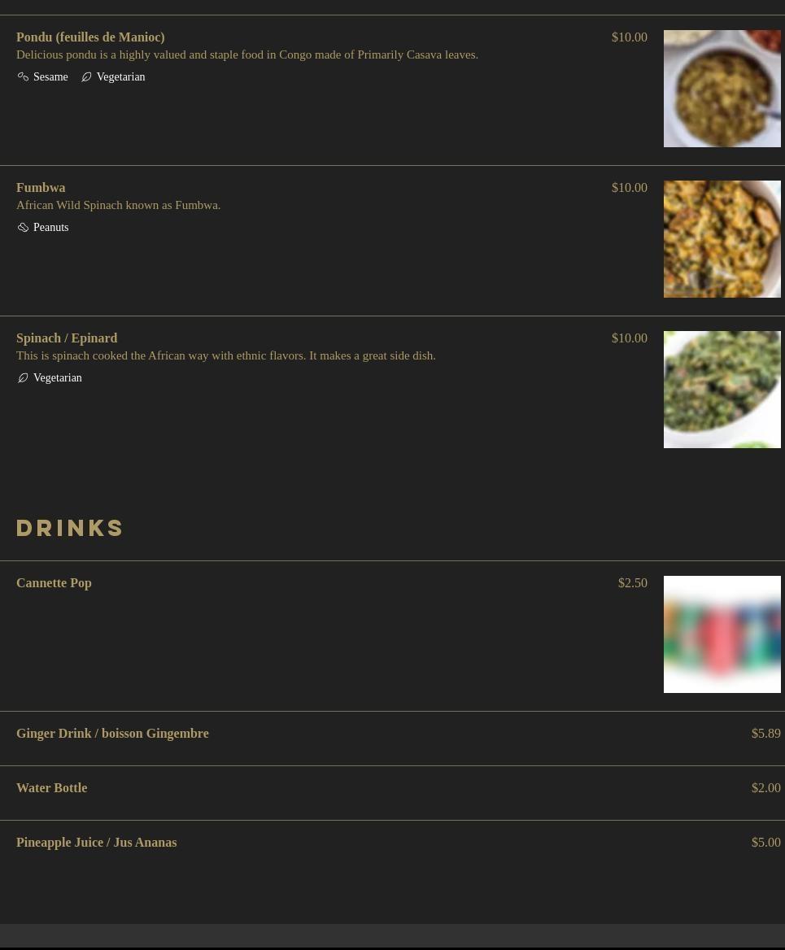785x950 pixels.
Task: Choose the Water Bottle item
Action: 51,787
